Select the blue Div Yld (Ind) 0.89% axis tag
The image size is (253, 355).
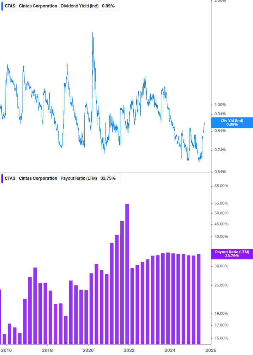pos(232,123)
